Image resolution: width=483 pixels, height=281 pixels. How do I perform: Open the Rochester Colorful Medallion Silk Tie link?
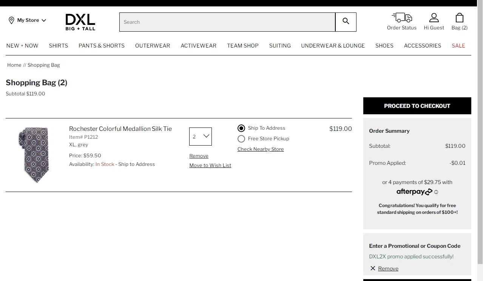click(x=120, y=129)
